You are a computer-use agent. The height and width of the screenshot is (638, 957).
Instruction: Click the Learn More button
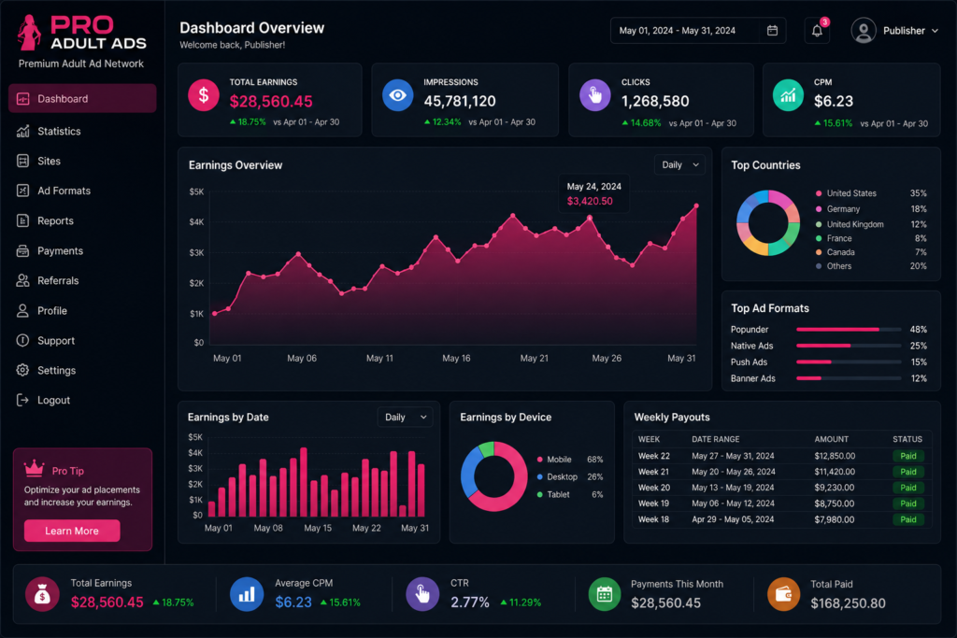click(72, 531)
